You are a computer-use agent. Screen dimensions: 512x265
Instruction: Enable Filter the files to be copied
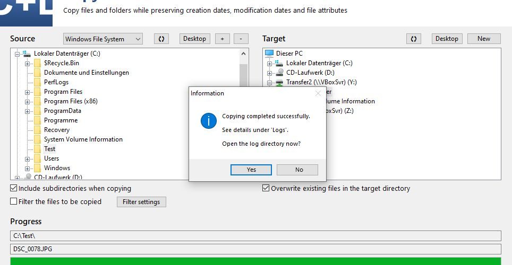point(14,201)
